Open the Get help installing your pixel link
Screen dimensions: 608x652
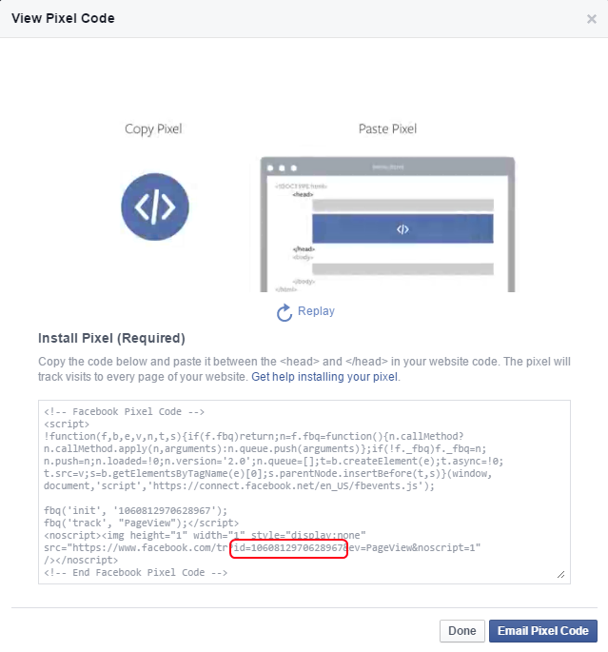click(324, 377)
